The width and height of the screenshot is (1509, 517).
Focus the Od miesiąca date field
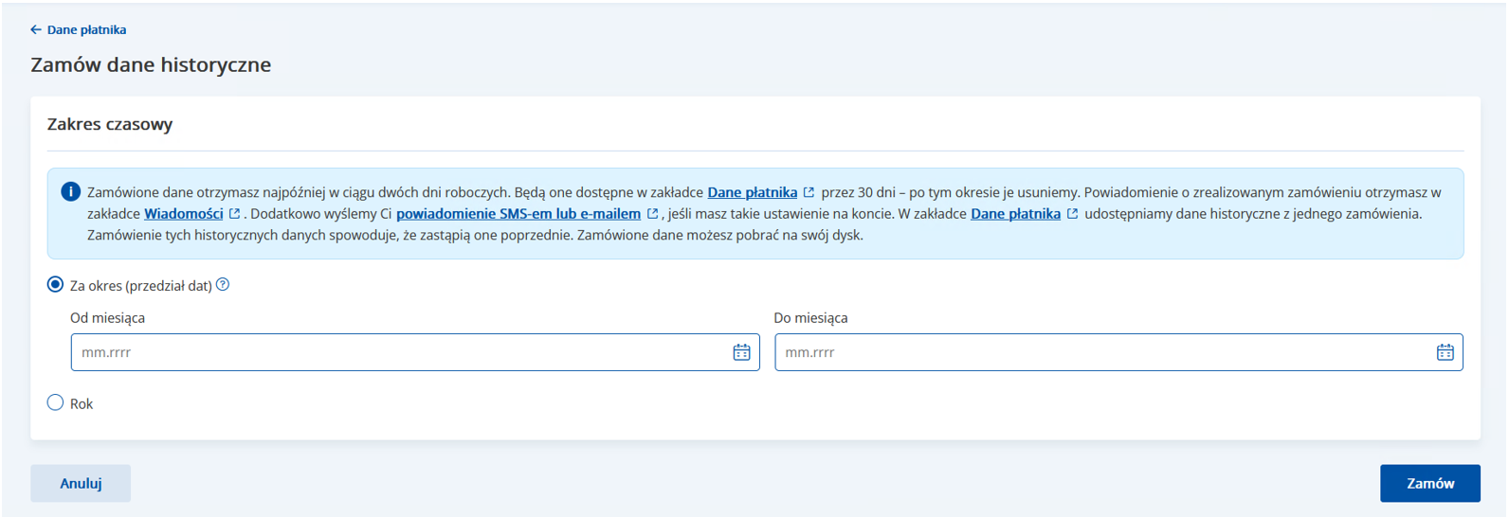(x=415, y=352)
